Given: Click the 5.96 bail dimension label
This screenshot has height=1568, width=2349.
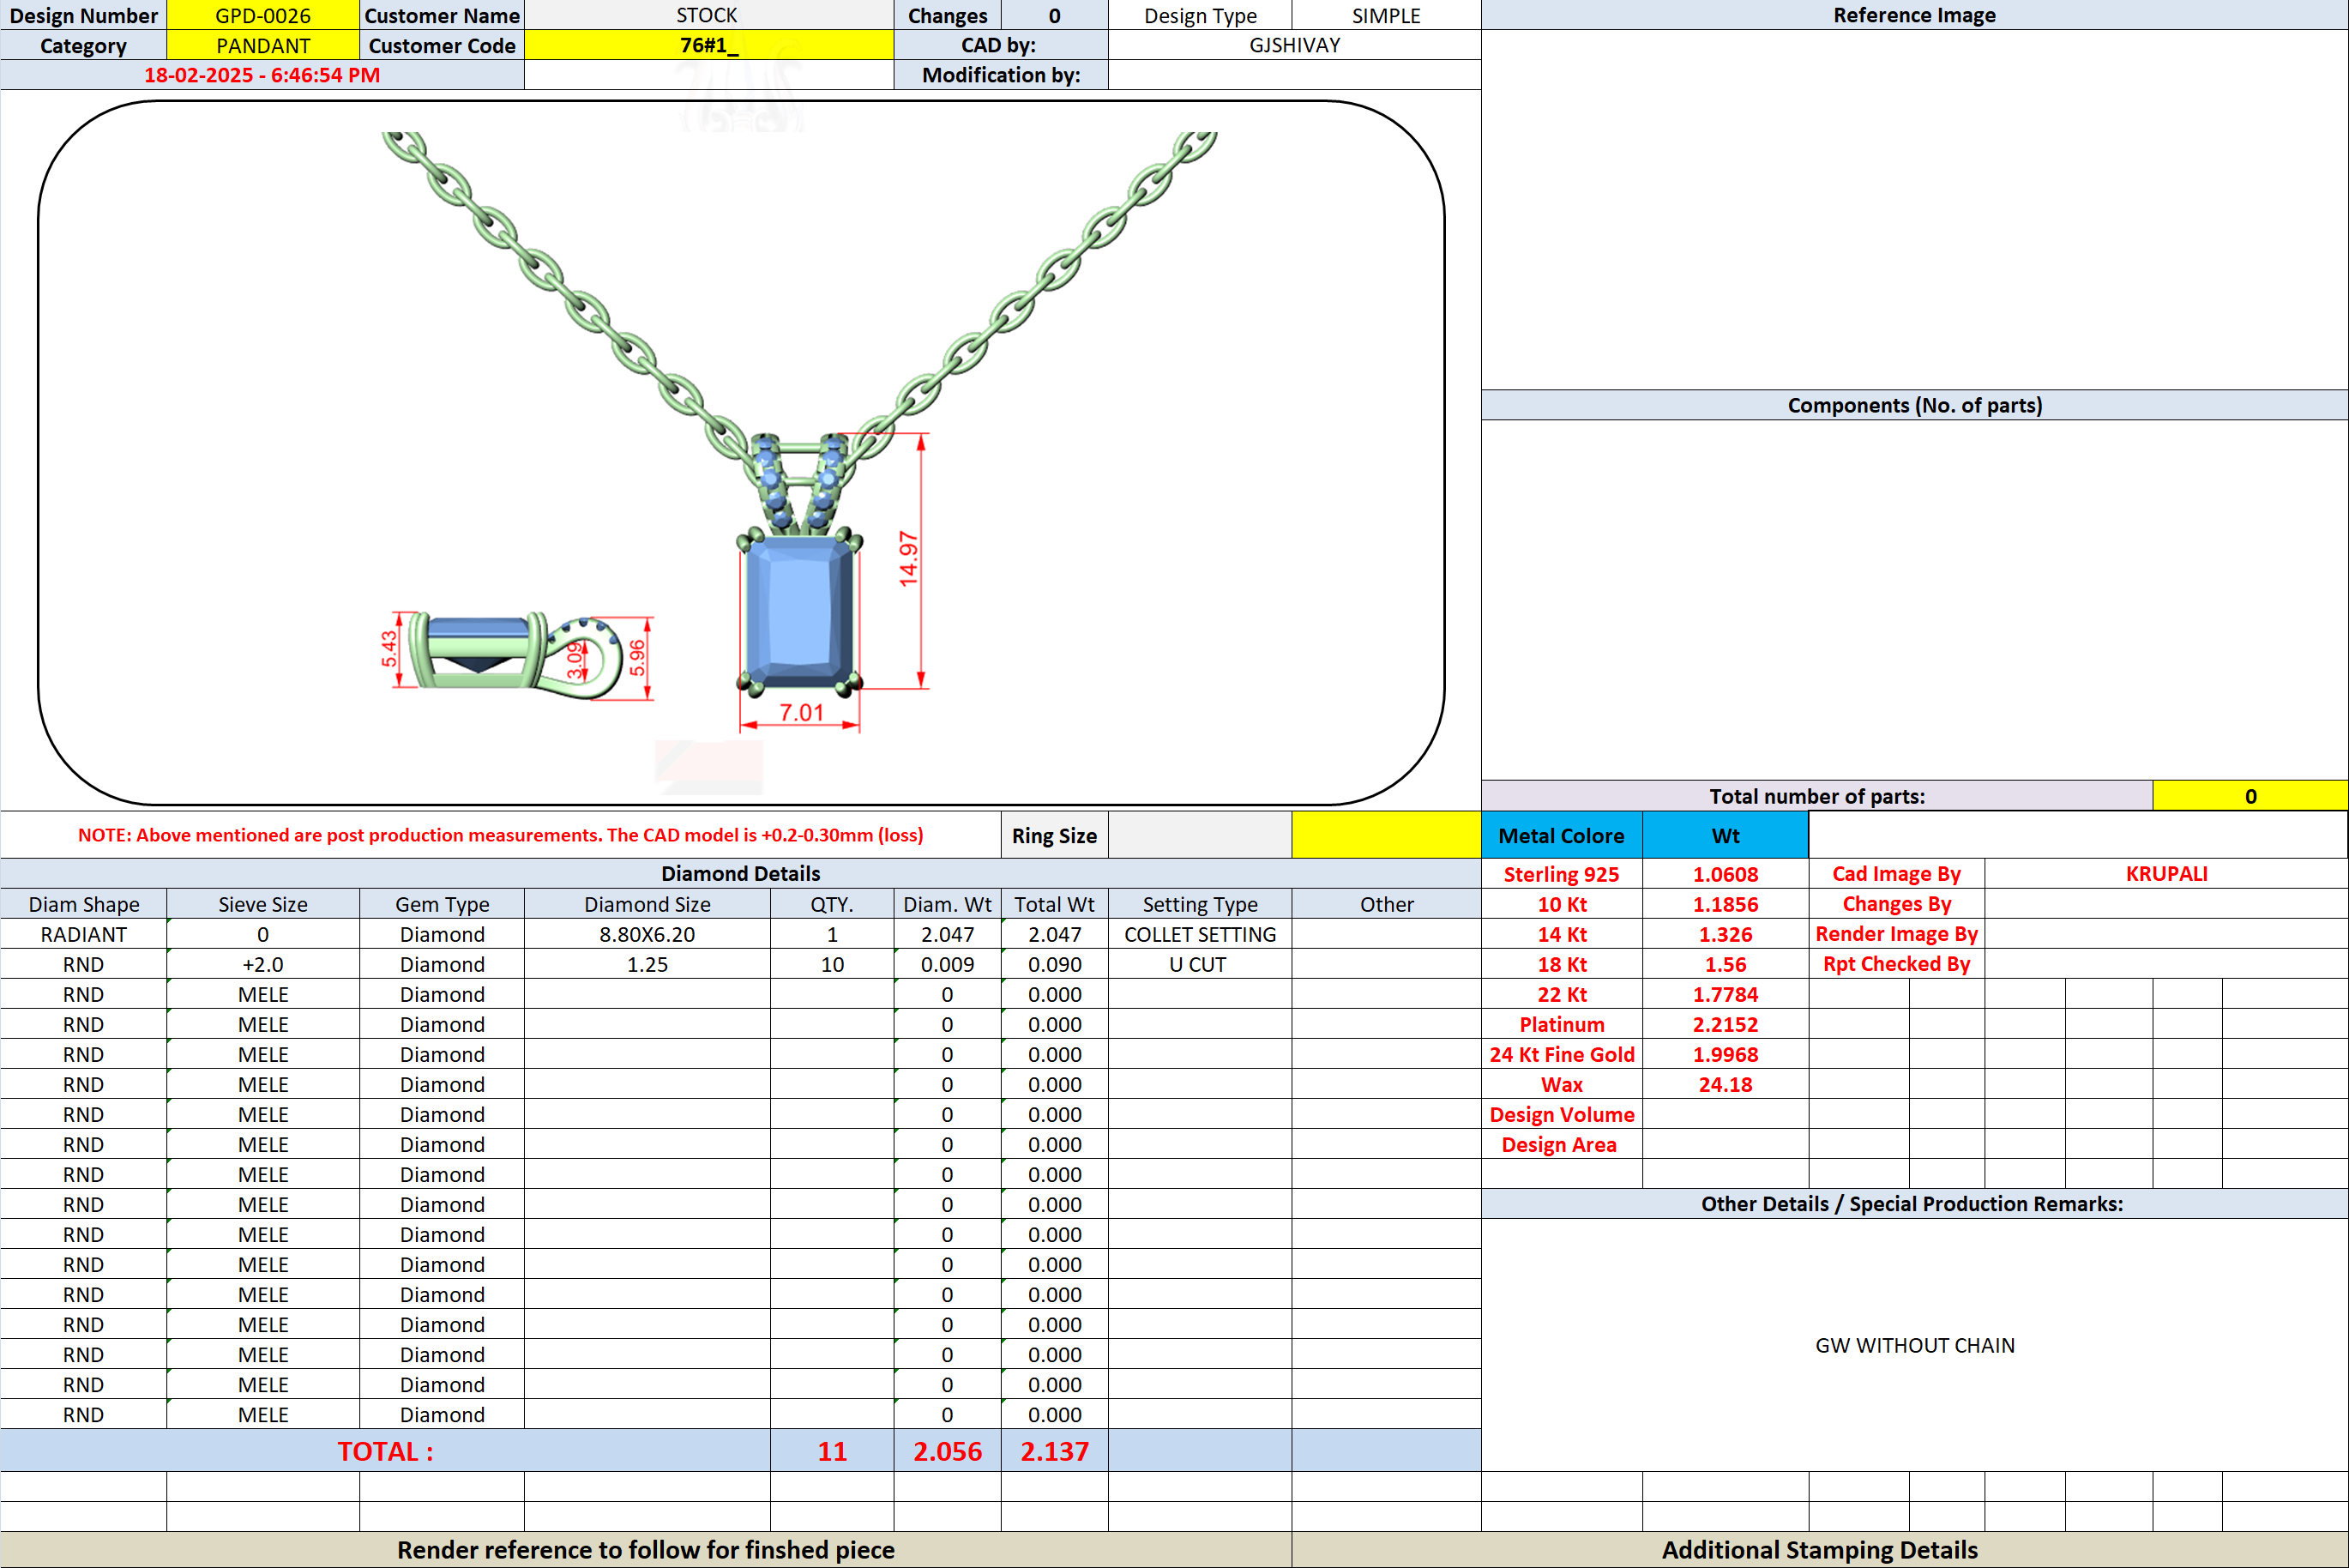Looking at the screenshot, I should (636, 657).
